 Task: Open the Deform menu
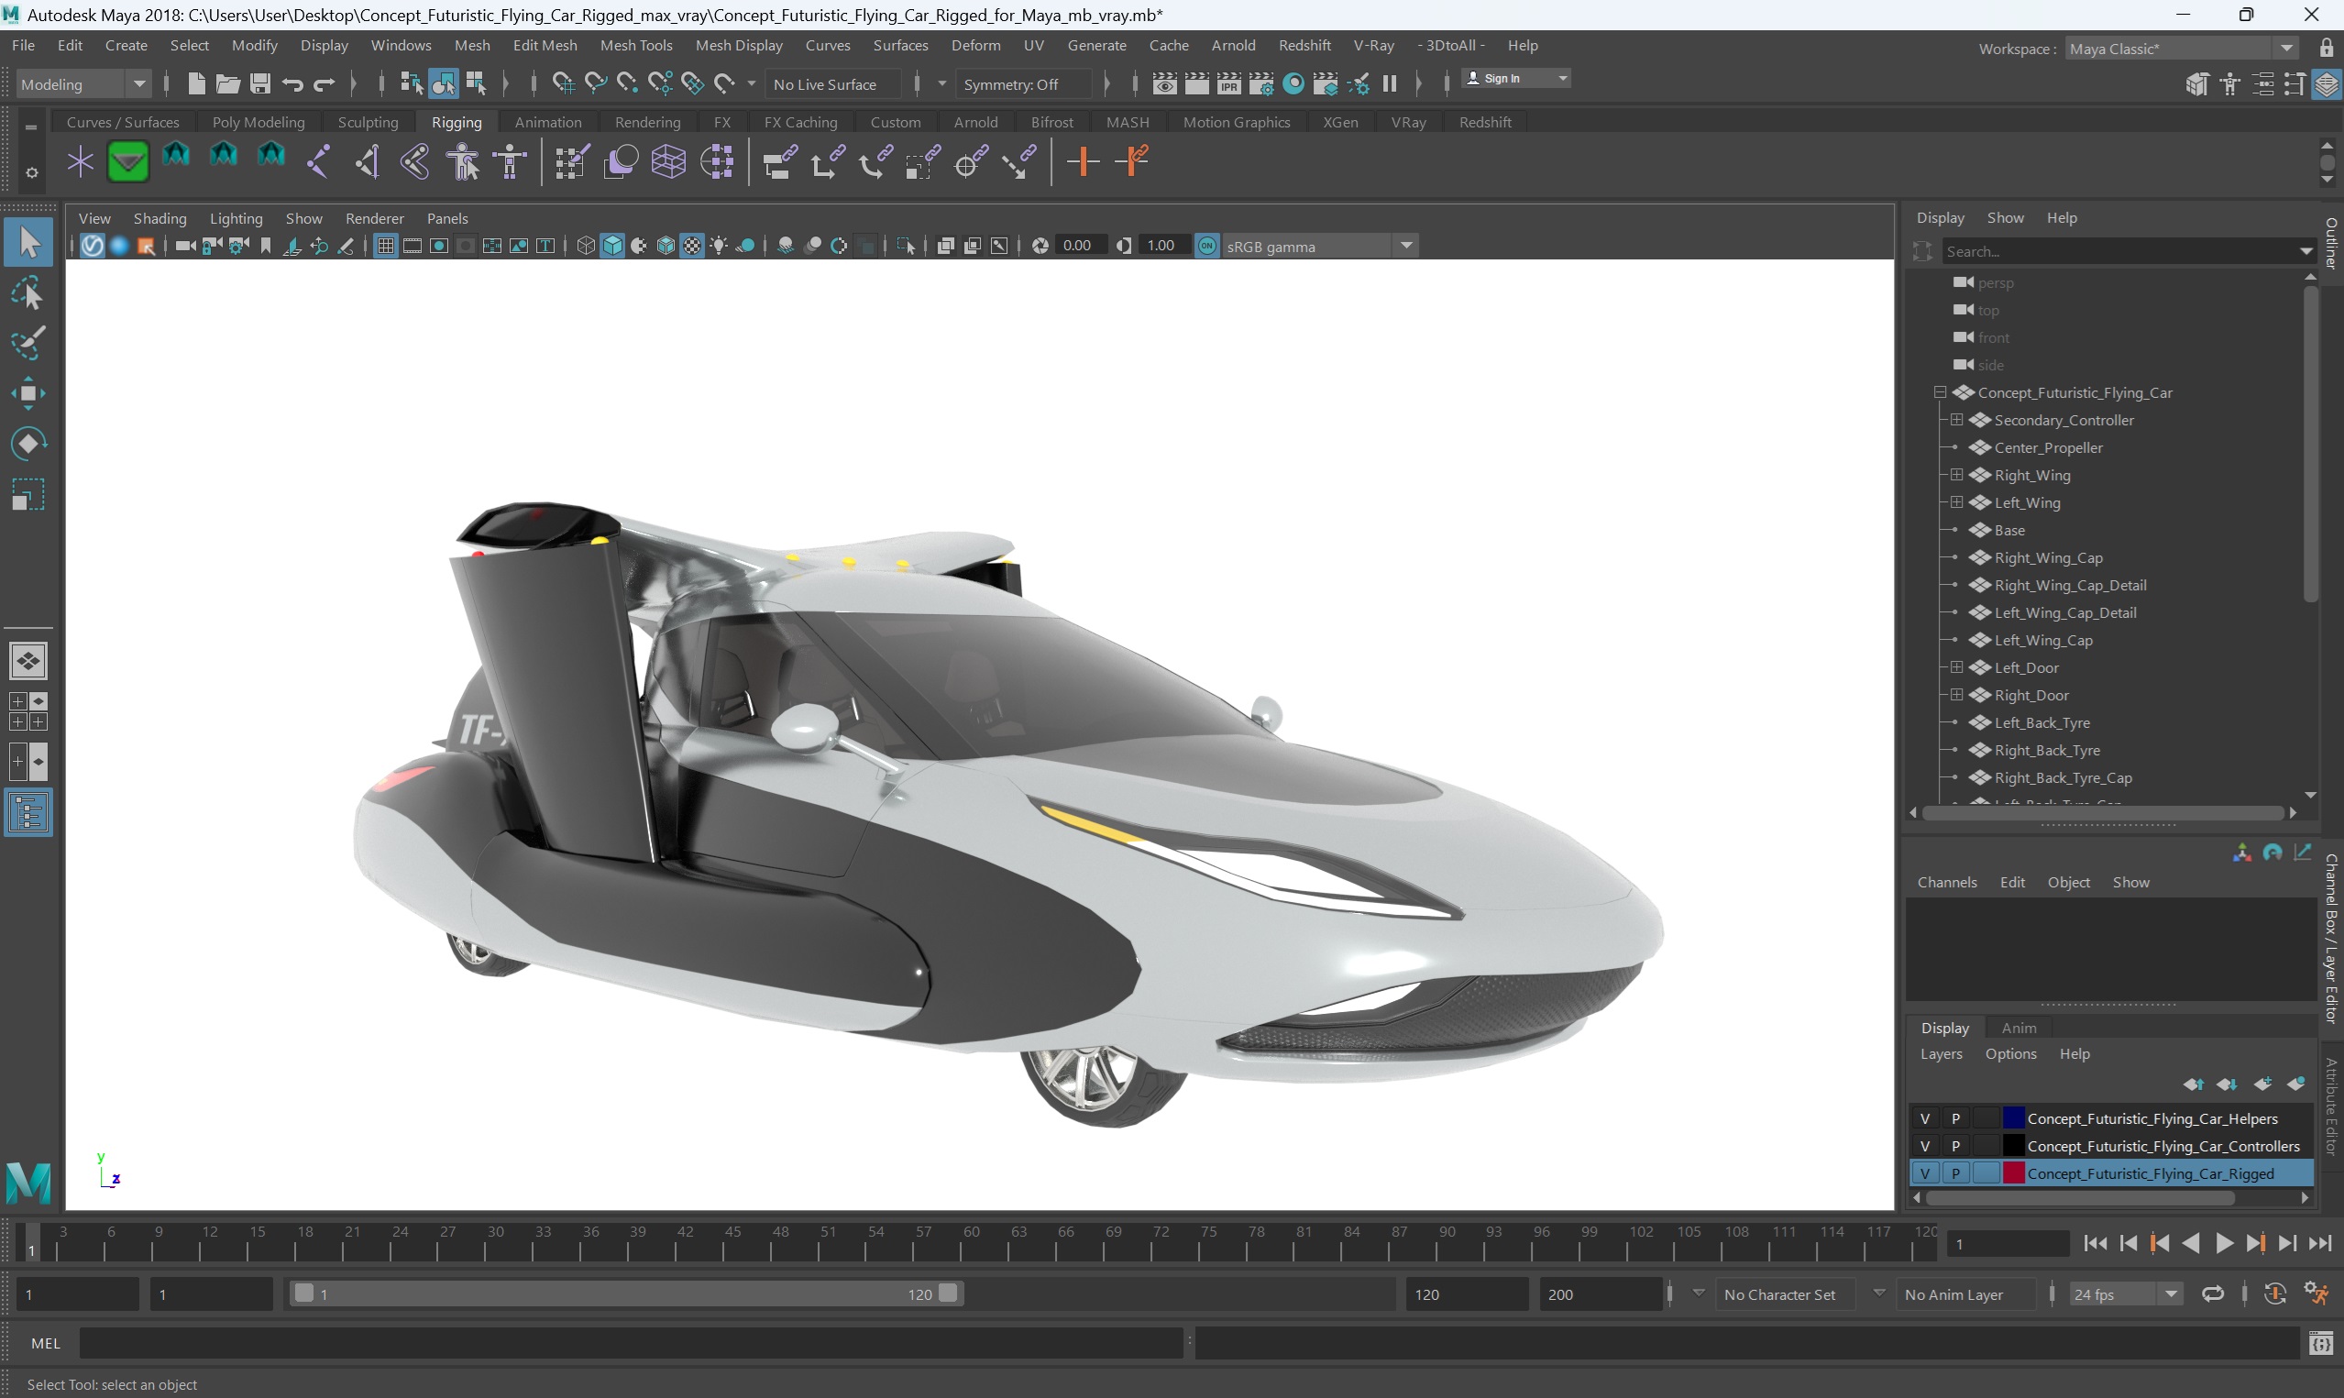coord(974,45)
